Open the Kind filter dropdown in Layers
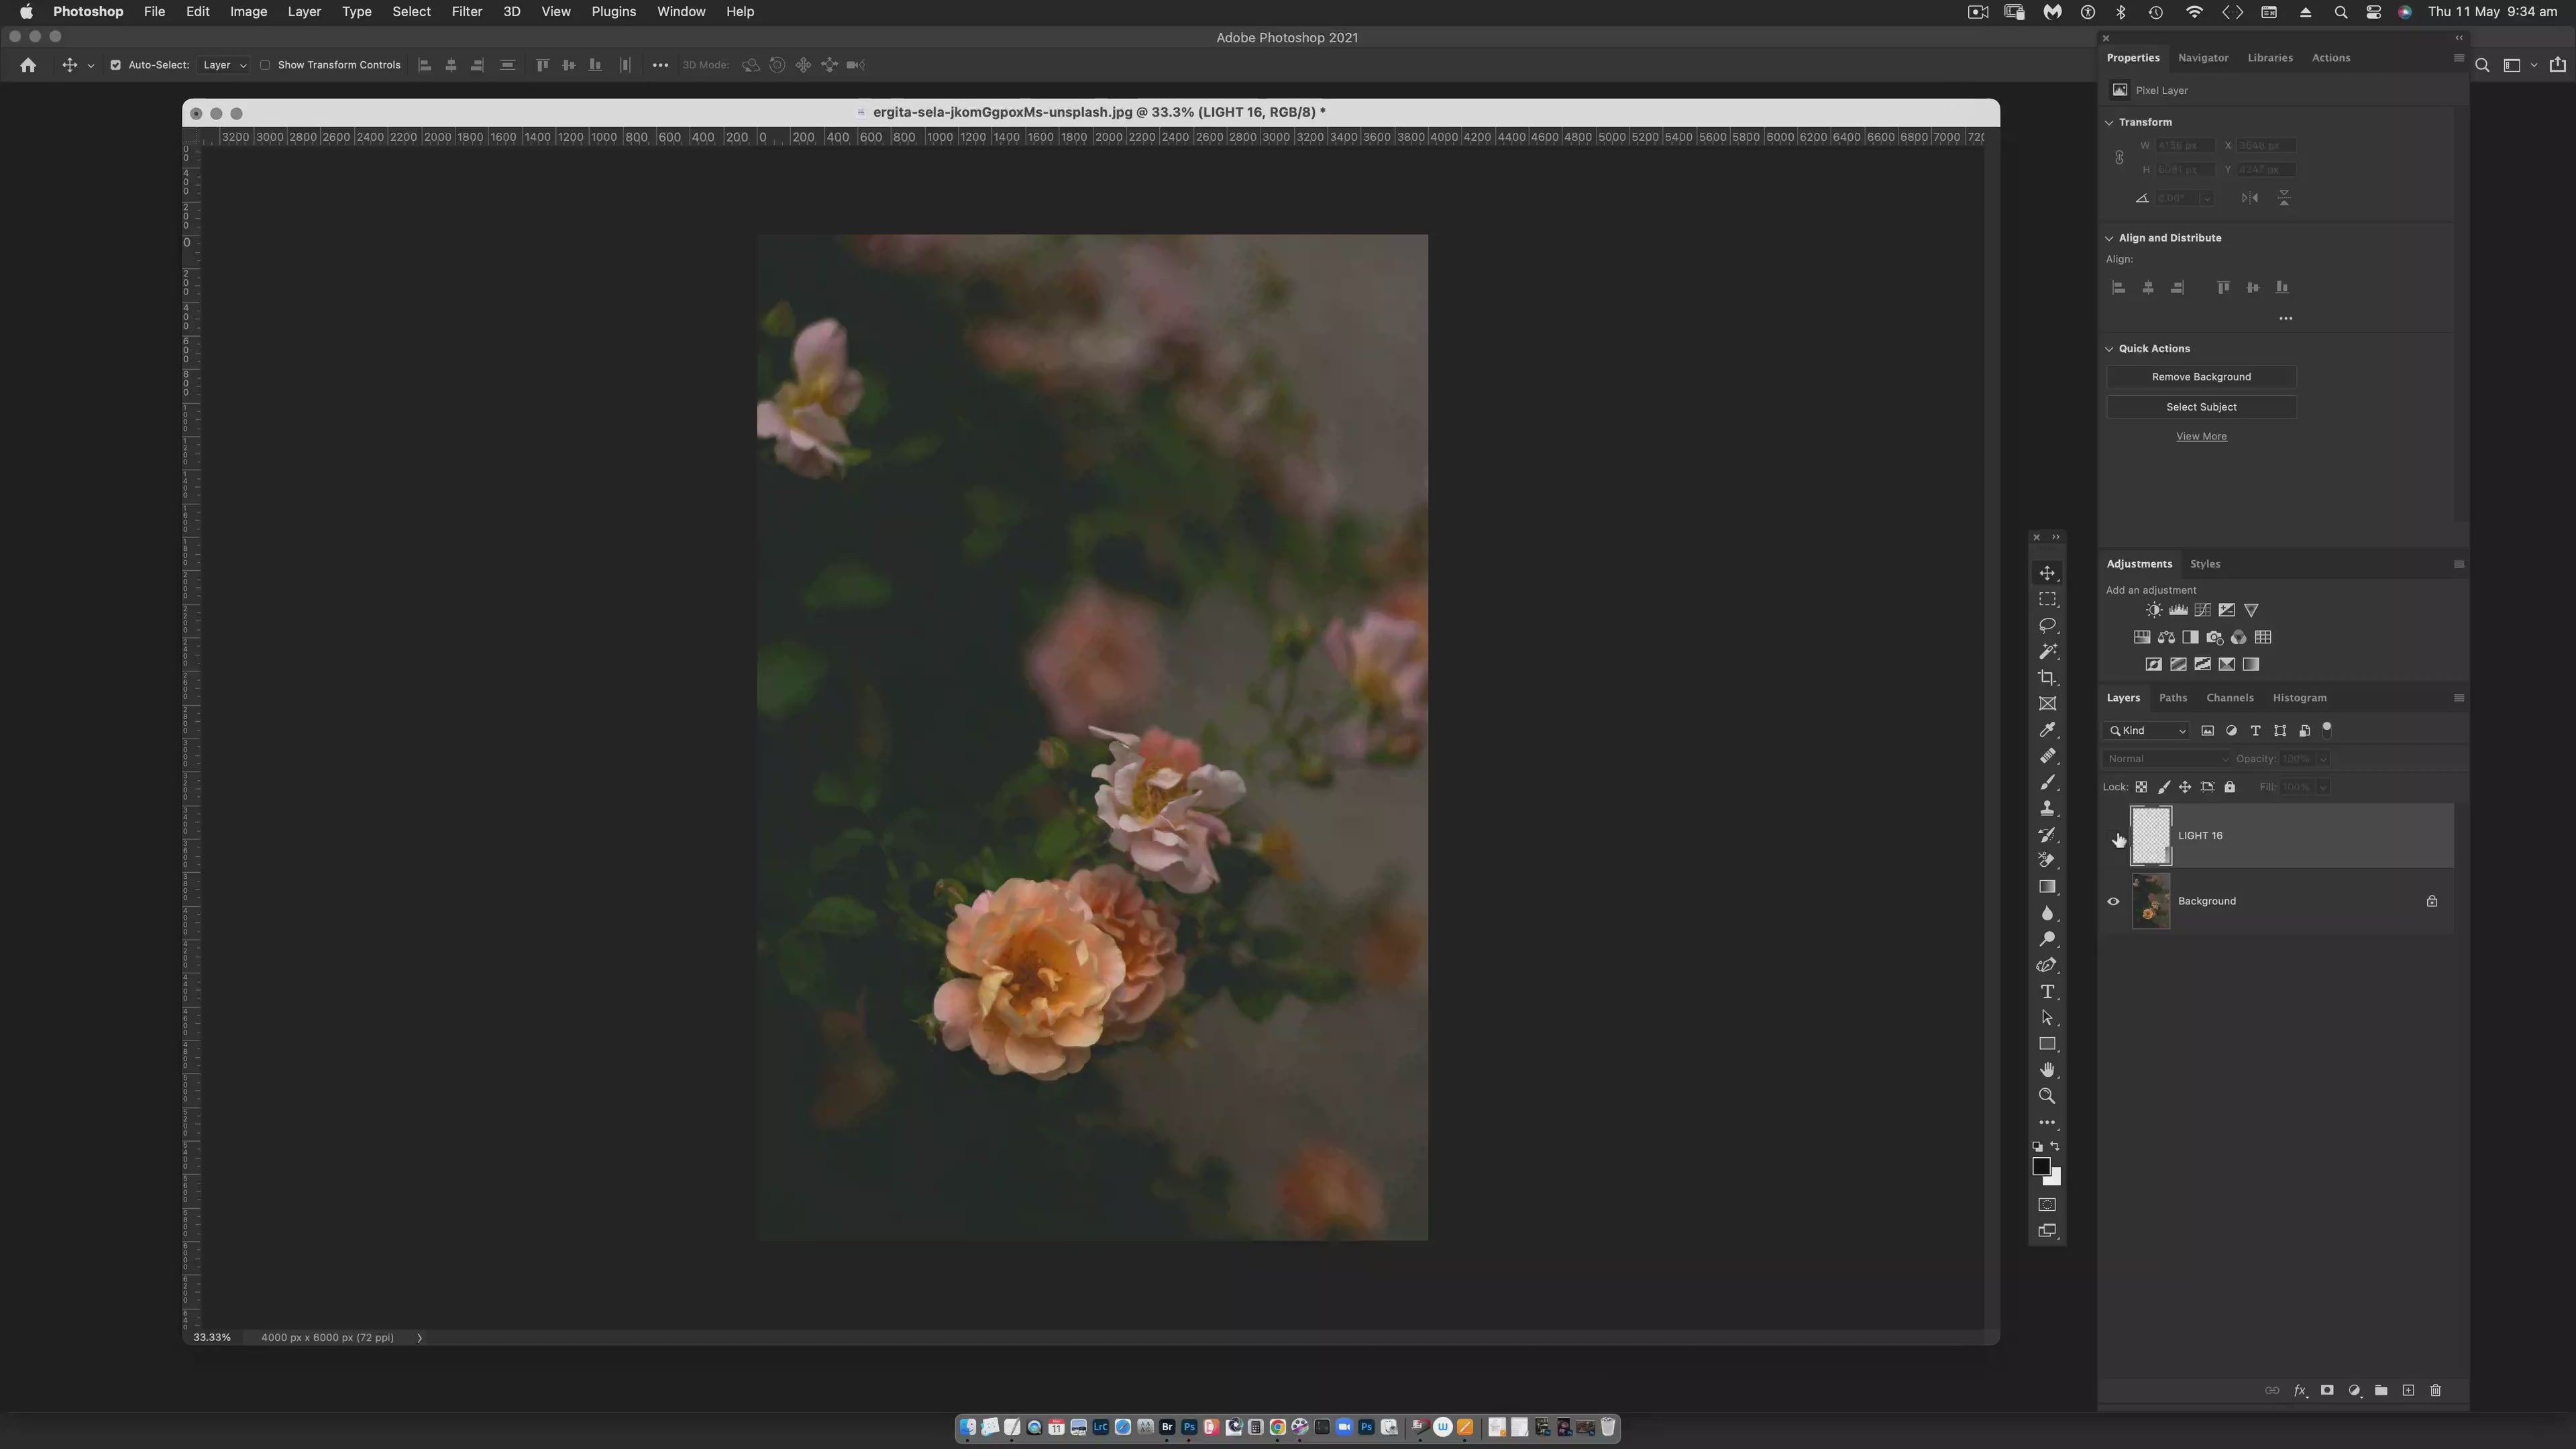This screenshot has width=2576, height=1449. tap(2147, 731)
